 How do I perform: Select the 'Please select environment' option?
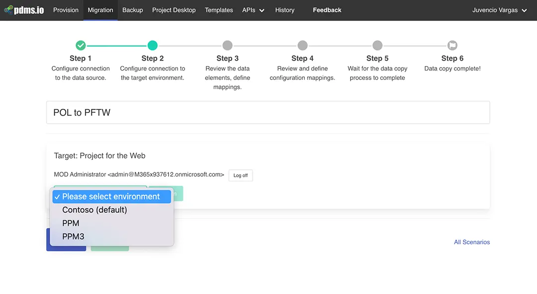[x=111, y=197]
